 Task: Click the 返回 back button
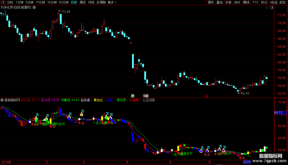click(x=282, y=2)
